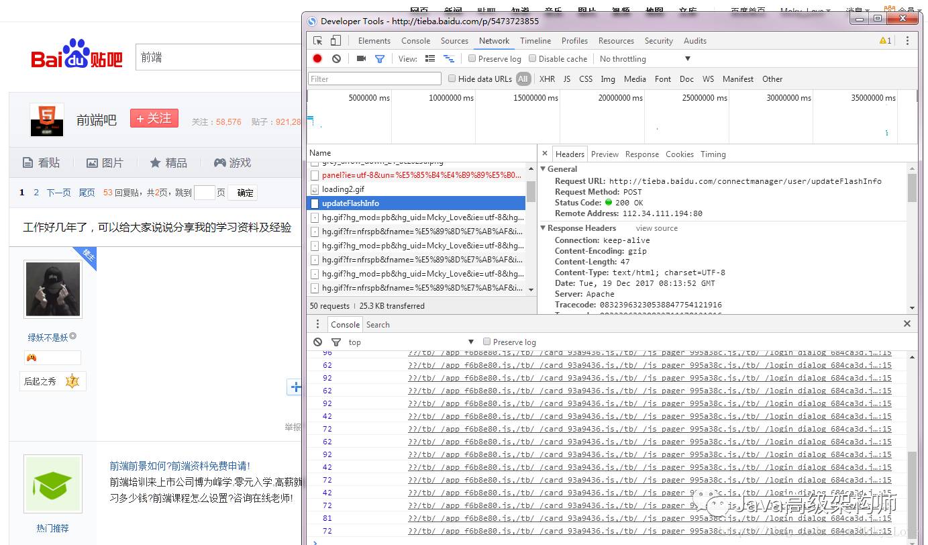Go to 尾页 last page link
The image size is (928, 545).
(87, 193)
